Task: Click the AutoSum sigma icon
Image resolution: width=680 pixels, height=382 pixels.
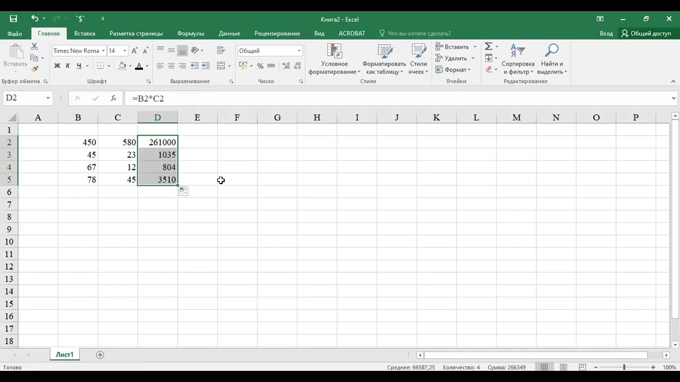Action: coord(489,47)
